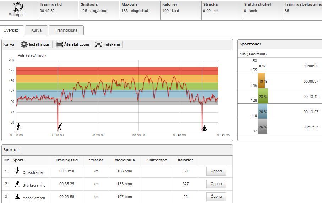This screenshot has height=203, width=322.
Task: Click stretching figure marker at 00:10:00 on chart
Action: click(60, 127)
